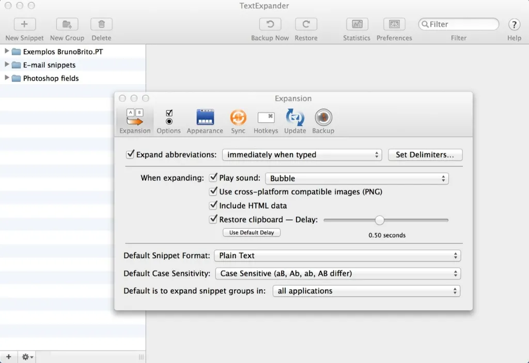
Task: Switch to the Backup preferences tab
Action: 323,121
